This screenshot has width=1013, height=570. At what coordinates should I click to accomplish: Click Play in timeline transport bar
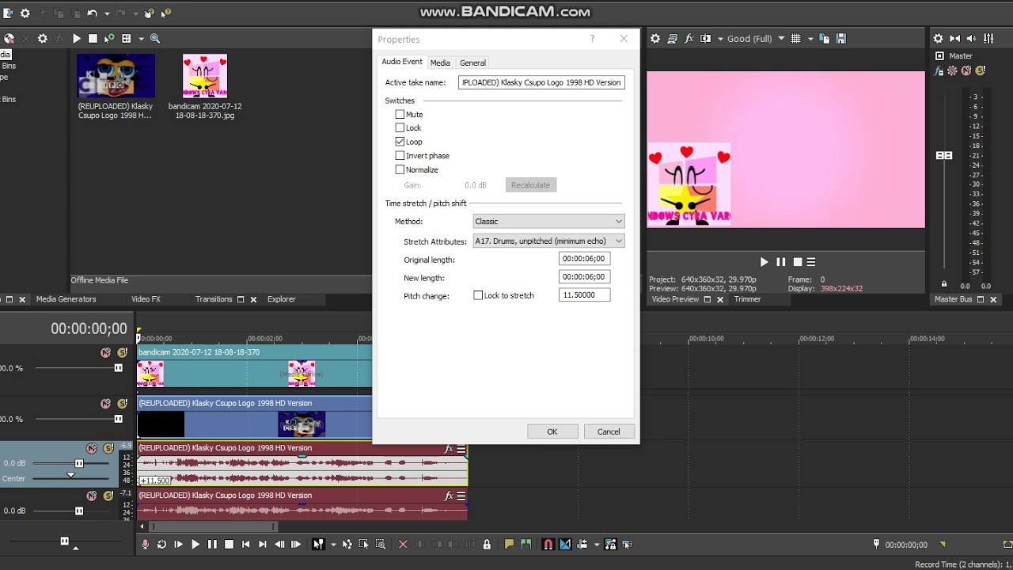click(x=195, y=544)
